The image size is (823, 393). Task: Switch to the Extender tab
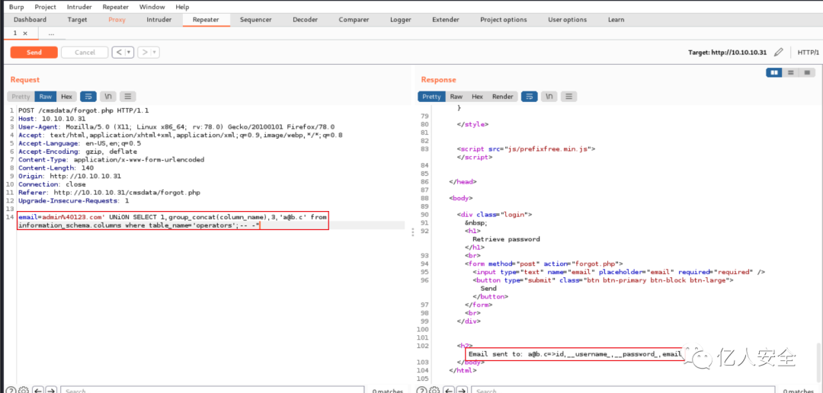(446, 19)
